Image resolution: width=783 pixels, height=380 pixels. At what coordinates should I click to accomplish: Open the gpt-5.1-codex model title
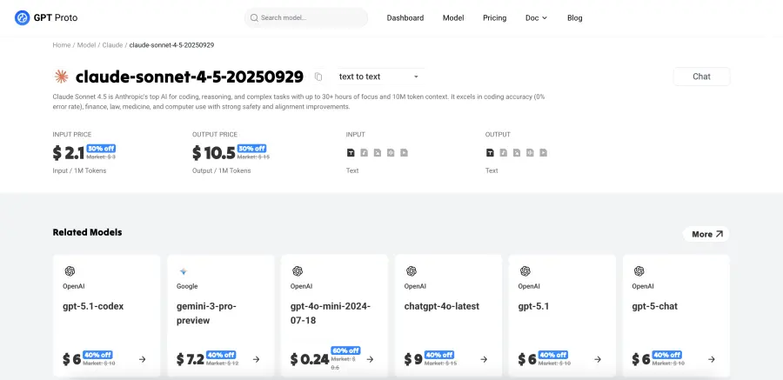(93, 306)
